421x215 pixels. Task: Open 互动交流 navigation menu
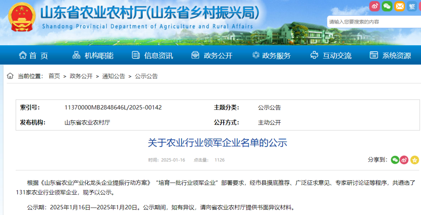click(331, 55)
